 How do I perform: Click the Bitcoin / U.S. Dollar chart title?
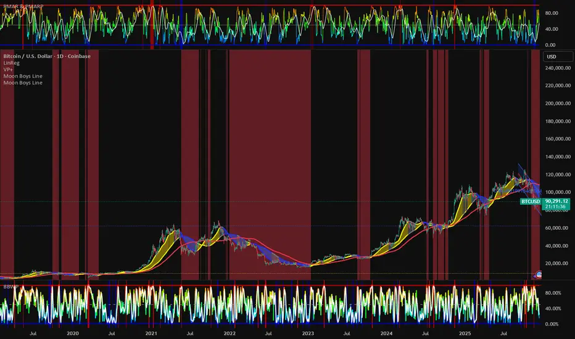point(47,56)
